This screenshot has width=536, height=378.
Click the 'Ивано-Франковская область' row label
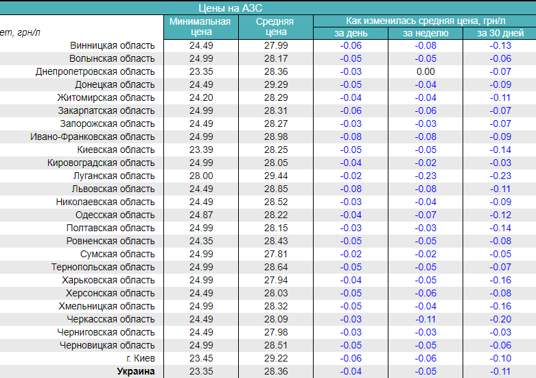pos(93,137)
